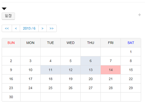The image size is (145, 104).
Task: Click the SUN column header
Action: (x=11, y=43)
